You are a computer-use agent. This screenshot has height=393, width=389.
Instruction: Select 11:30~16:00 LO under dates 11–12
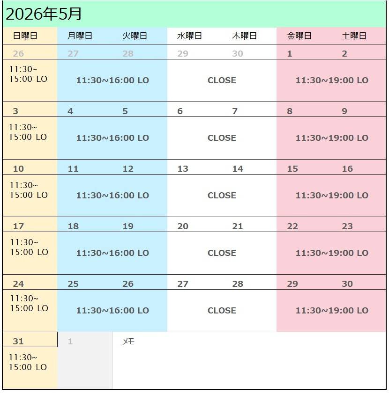coord(112,196)
